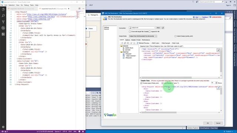Click the Sign in link
The image size is (237, 133).
click(228, 5)
